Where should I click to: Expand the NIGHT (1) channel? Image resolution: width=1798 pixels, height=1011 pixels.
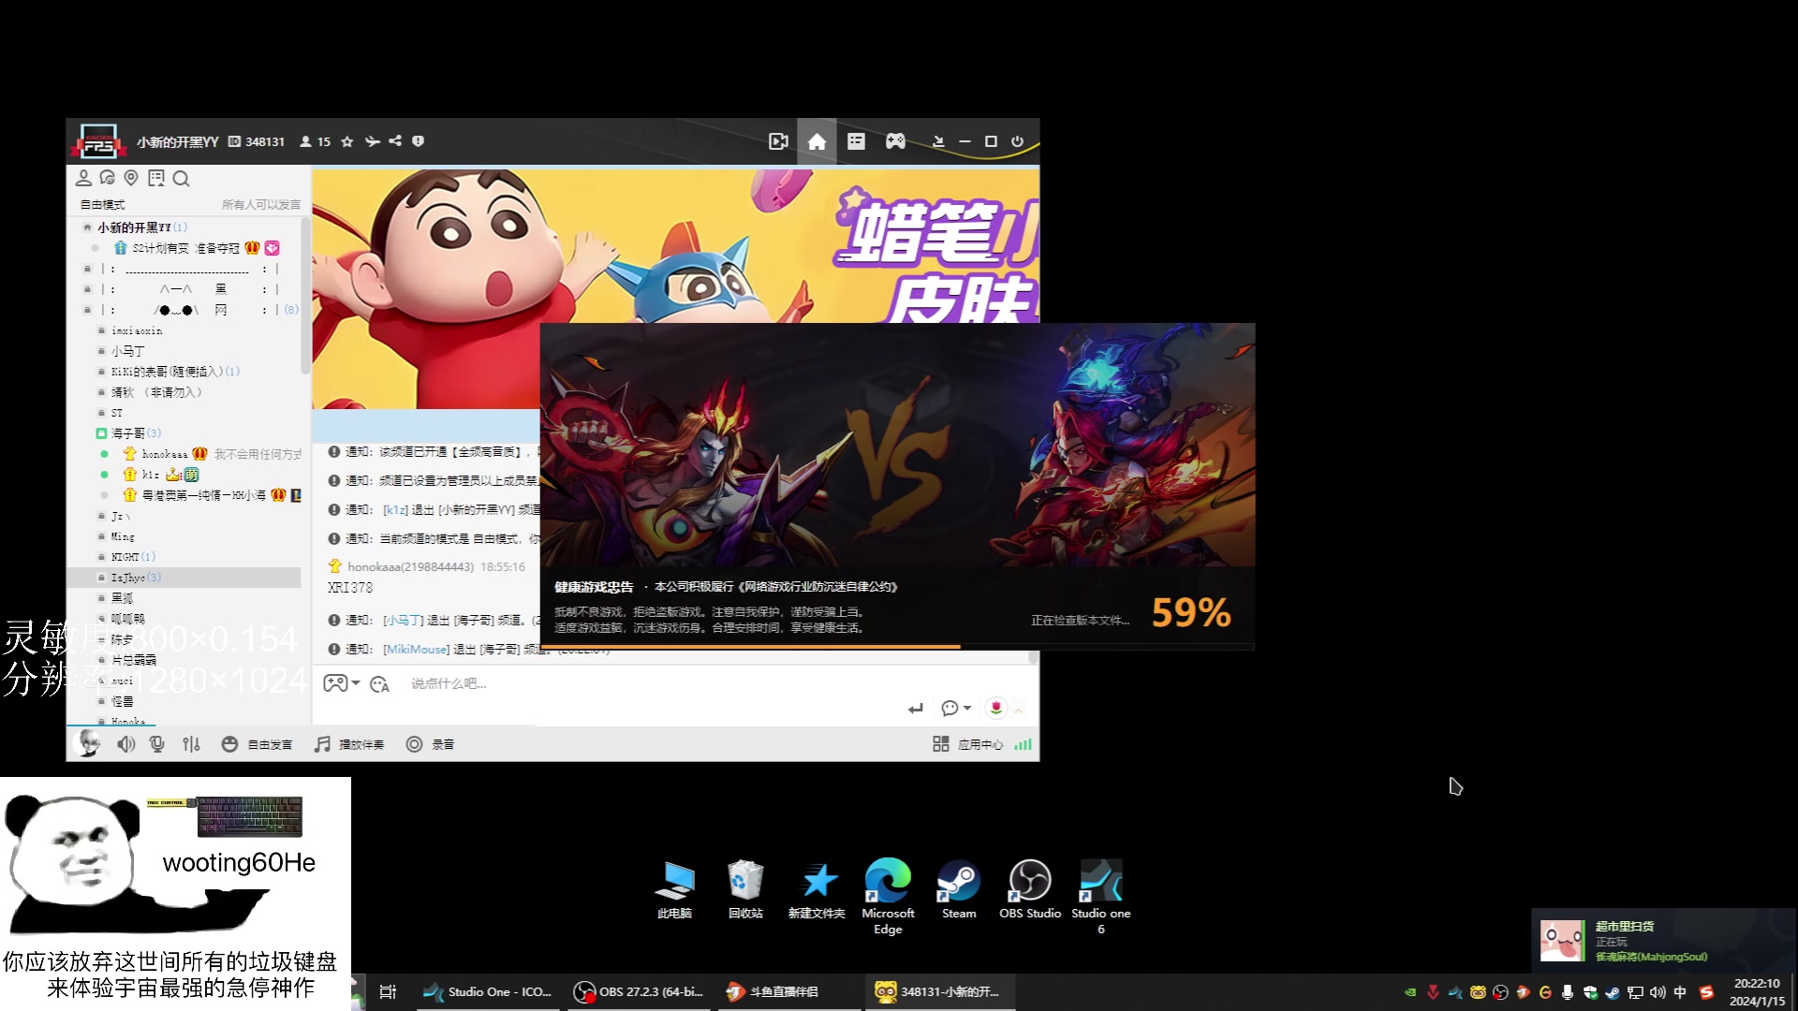coord(132,557)
